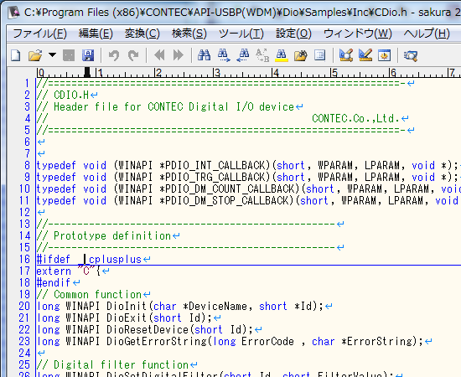Click line number 1 in the gutter

27,83
